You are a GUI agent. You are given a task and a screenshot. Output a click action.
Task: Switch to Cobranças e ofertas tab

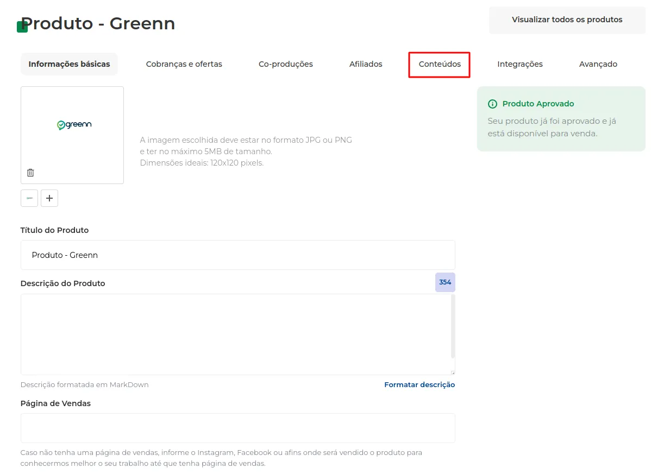pyautogui.click(x=184, y=64)
